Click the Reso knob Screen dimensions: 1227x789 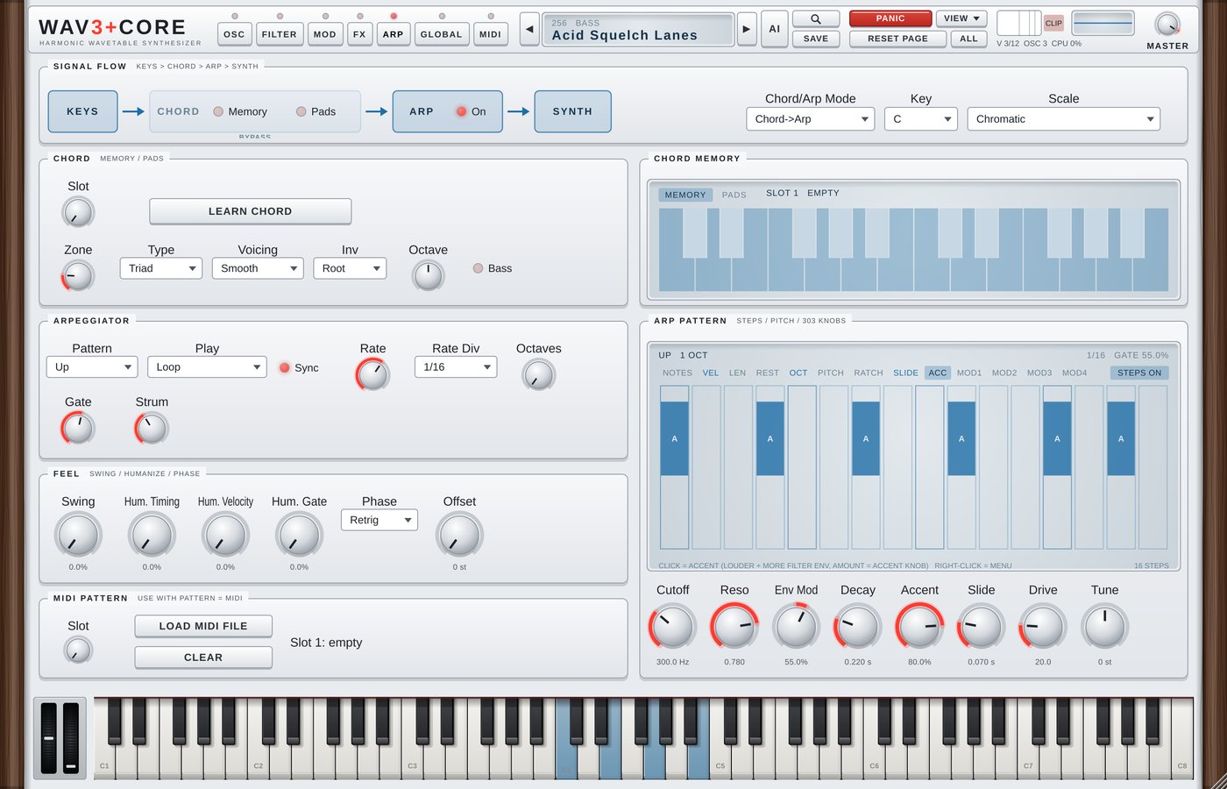pyautogui.click(x=734, y=627)
